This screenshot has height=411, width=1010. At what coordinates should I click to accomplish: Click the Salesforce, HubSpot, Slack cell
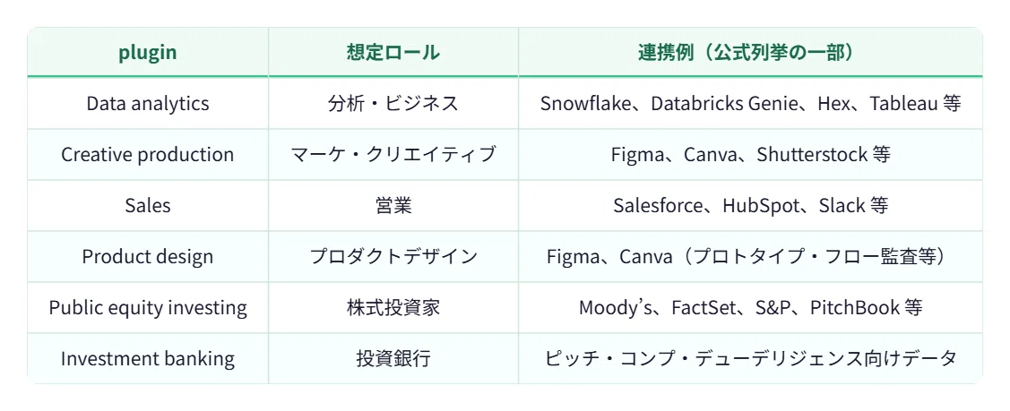750,205
